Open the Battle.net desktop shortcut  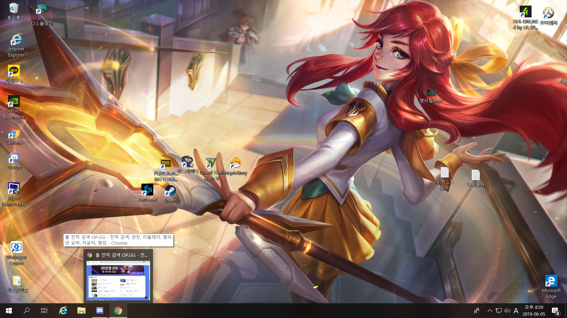click(x=147, y=190)
